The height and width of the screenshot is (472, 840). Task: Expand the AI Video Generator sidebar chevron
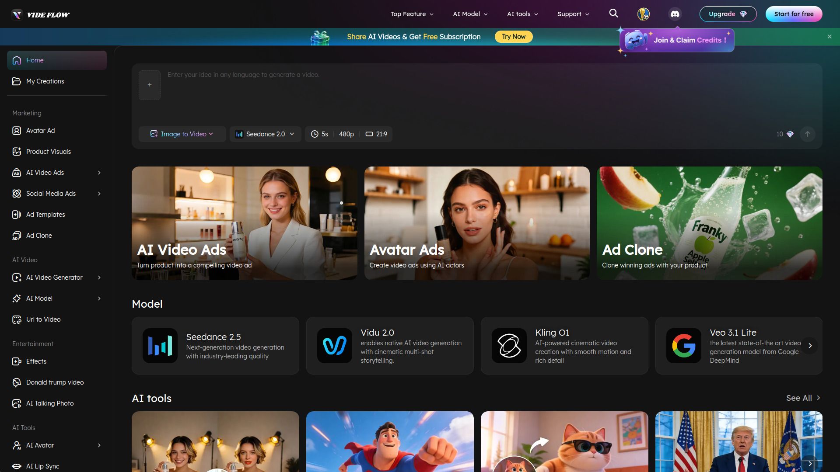click(99, 278)
